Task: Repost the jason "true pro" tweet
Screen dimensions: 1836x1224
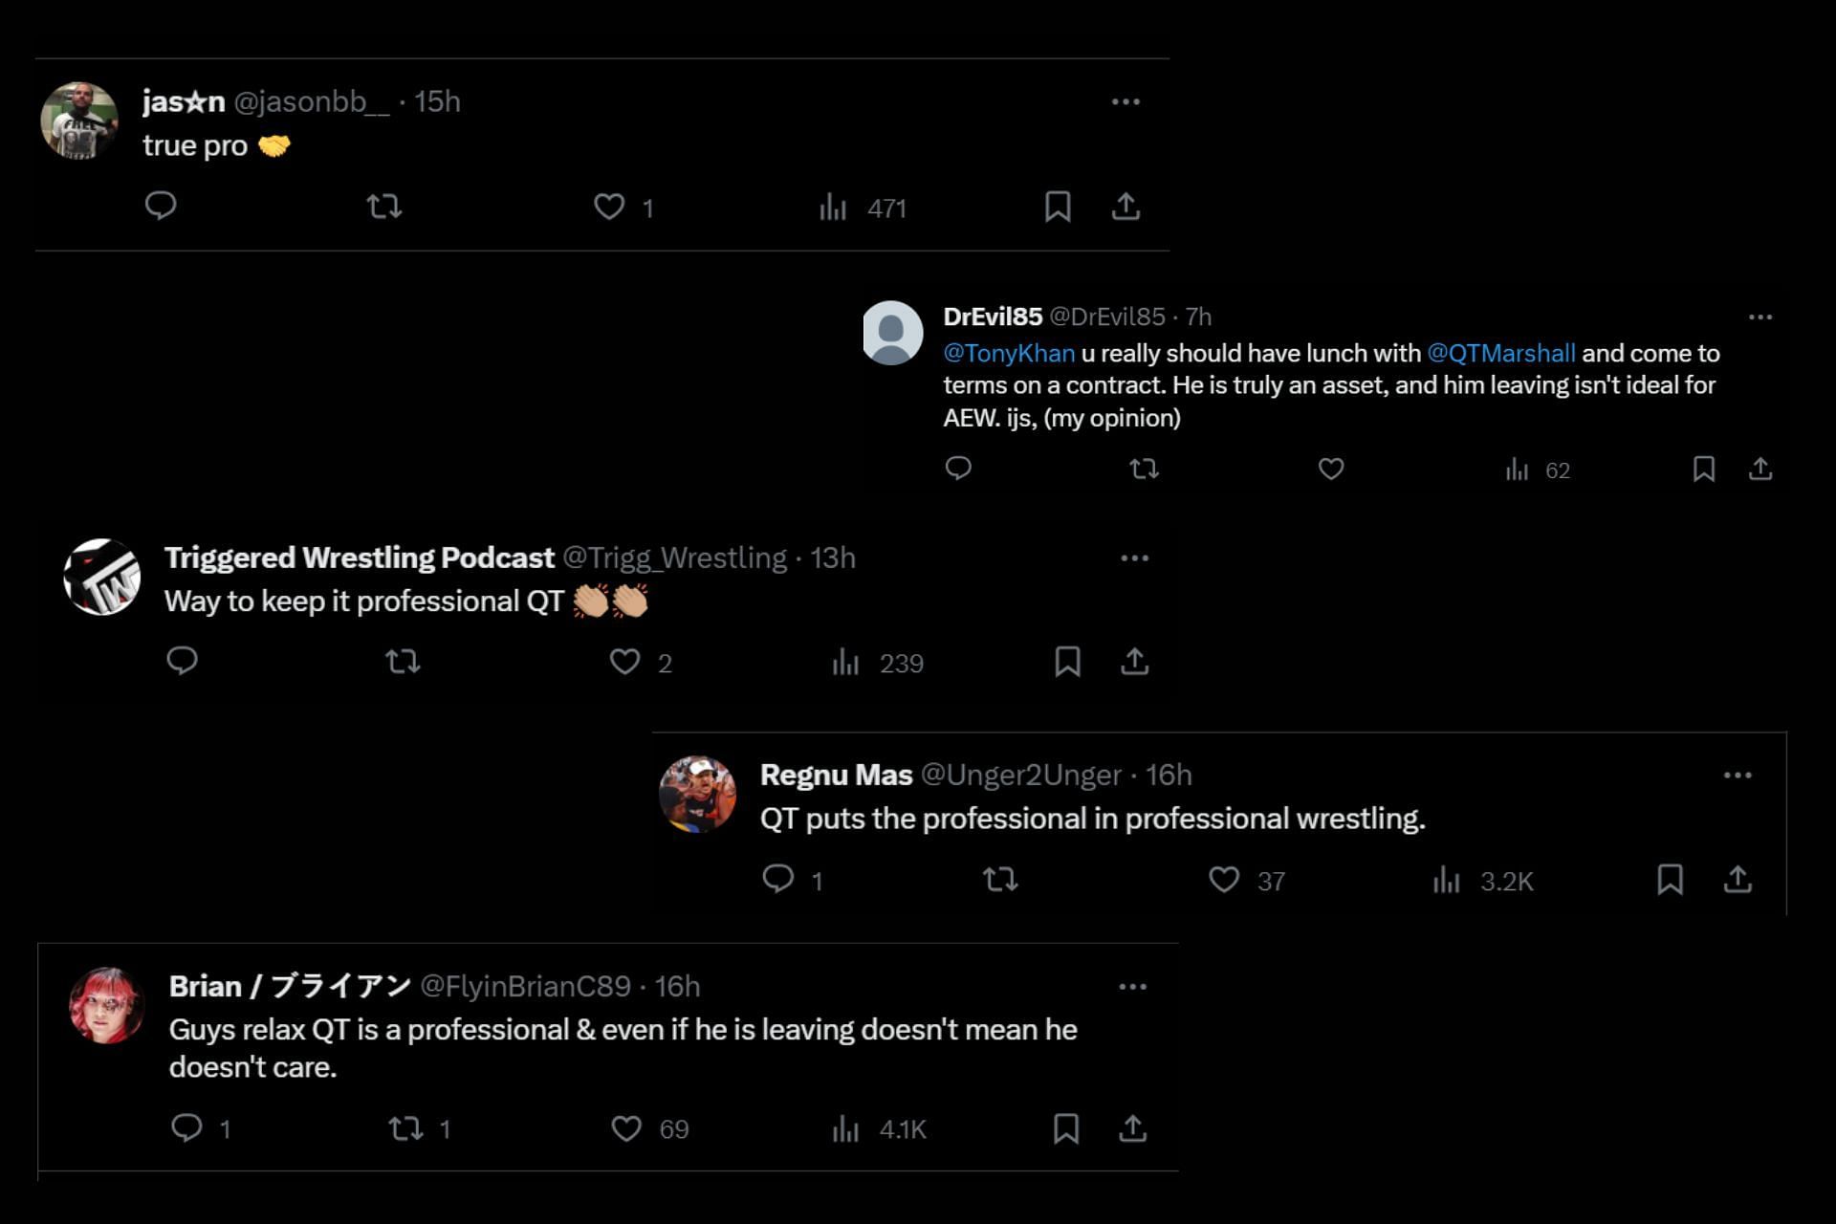Action: [384, 207]
